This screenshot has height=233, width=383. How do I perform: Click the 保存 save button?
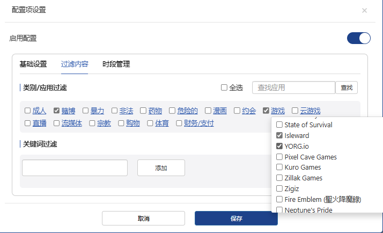236,219
